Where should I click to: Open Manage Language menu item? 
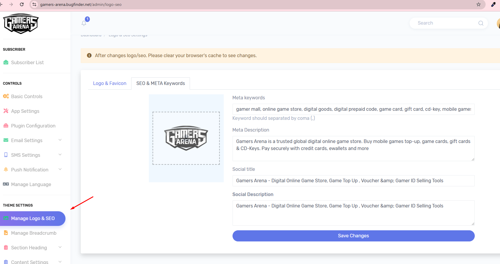(31, 184)
